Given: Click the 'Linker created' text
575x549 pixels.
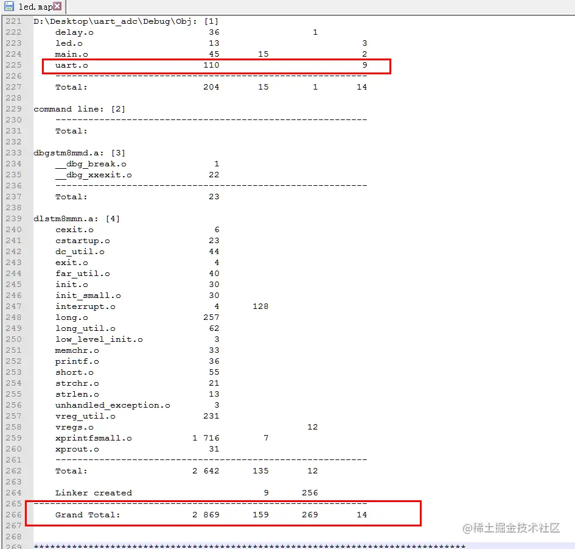Looking at the screenshot, I should tap(94, 493).
